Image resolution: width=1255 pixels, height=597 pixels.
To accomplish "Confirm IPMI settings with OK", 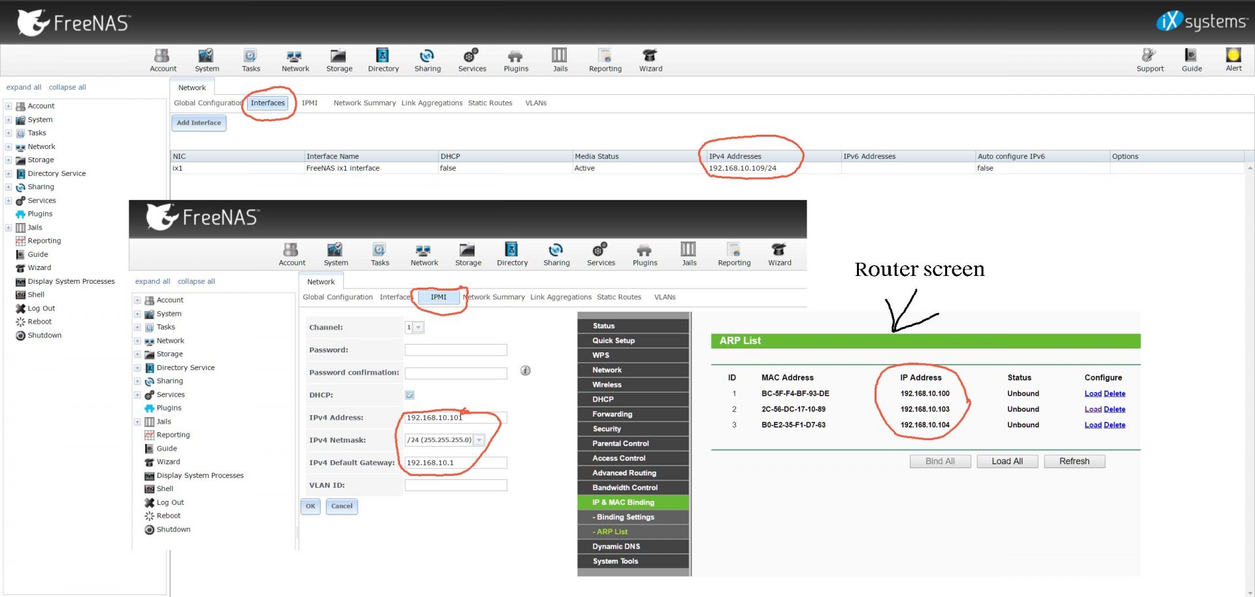I will (x=310, y=506).
